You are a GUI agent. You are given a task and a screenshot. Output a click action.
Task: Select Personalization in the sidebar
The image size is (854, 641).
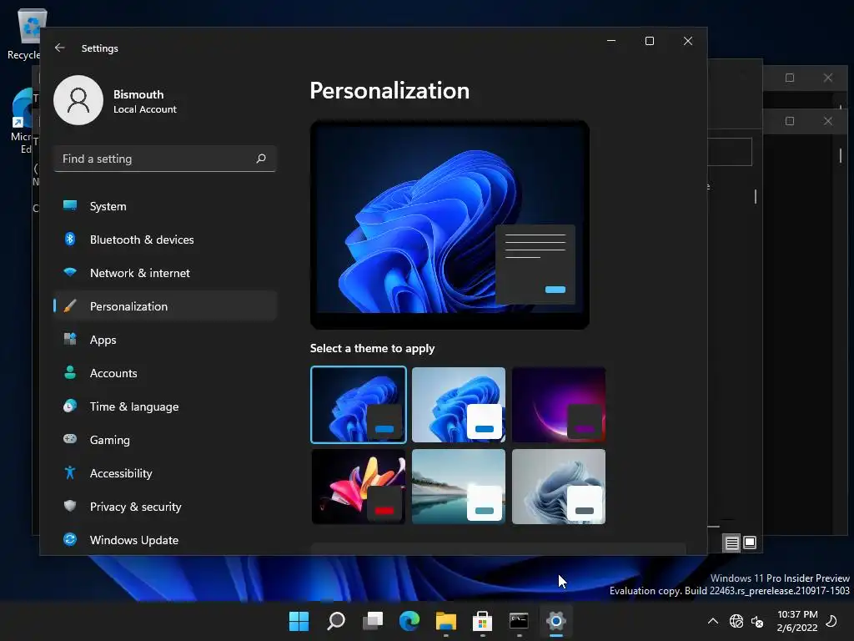[x=165, y=305]
